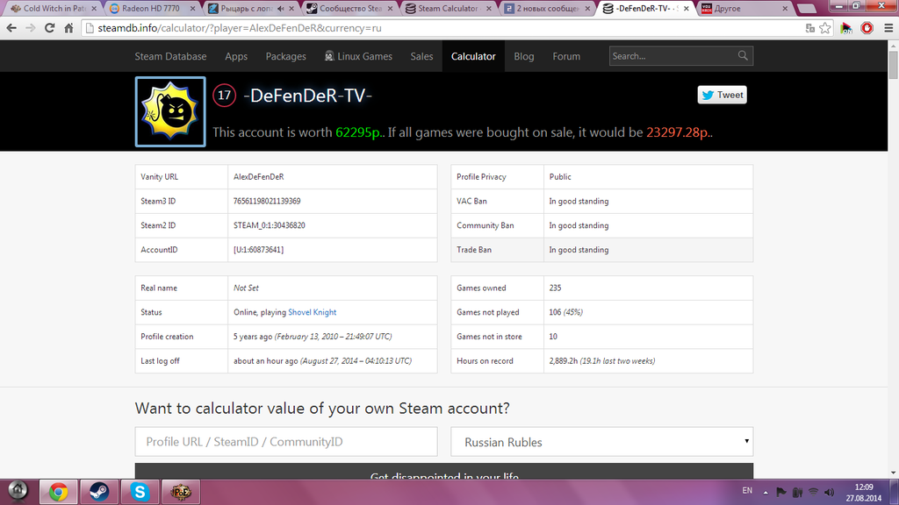Close the Cold Witch tab
The image size is (899, 505).
tap(94, 9)
